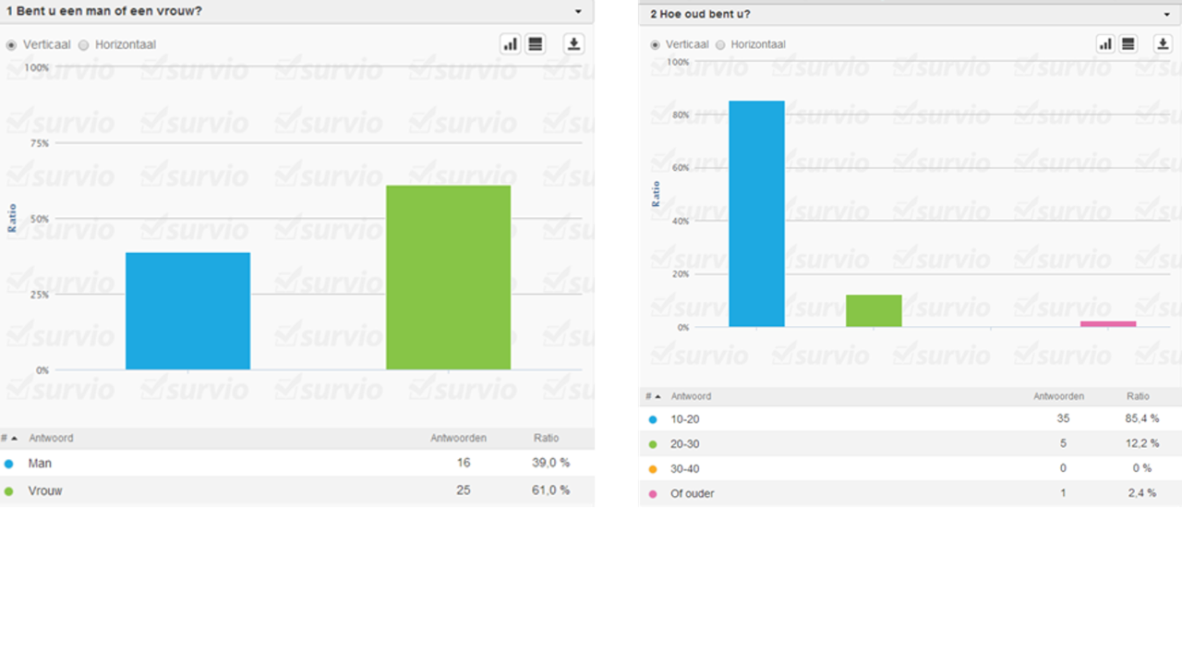
Task: Click sort arrow beside # in question 2 table
Action: pyautogui.click(x=657, y=397)
